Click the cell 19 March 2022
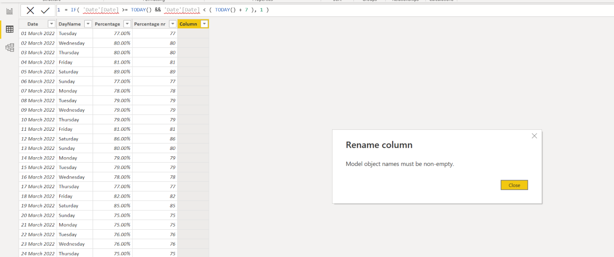This screenshot has height=257, width=614. tap(38, 206)
